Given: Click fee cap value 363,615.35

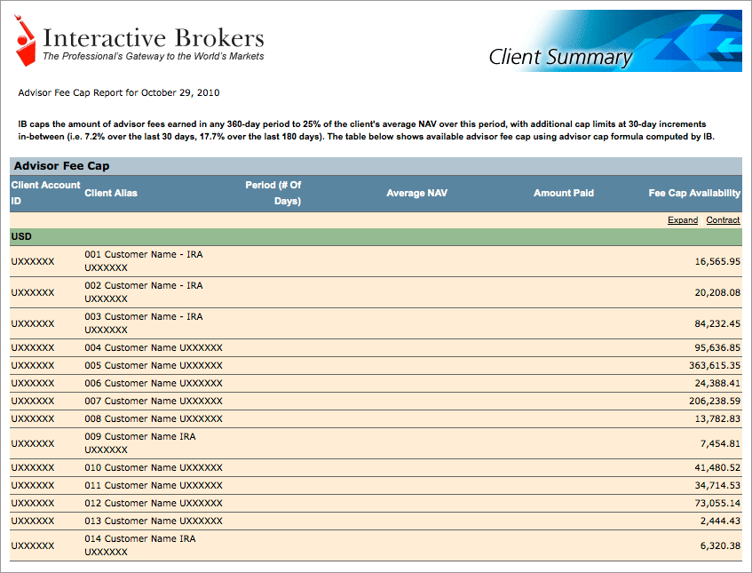Looking at the screenshot, I should coord(715,365).
